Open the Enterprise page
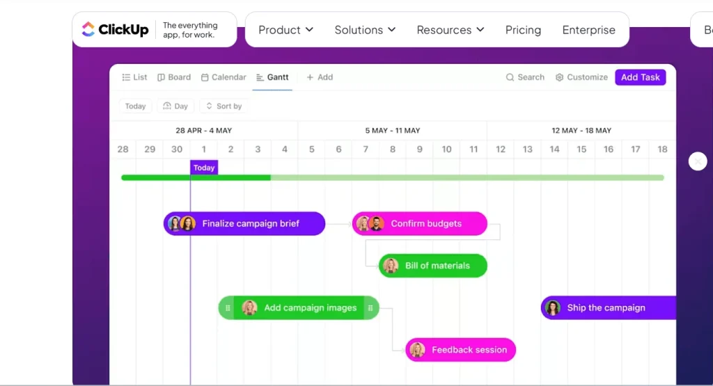 tap(589, 30)
